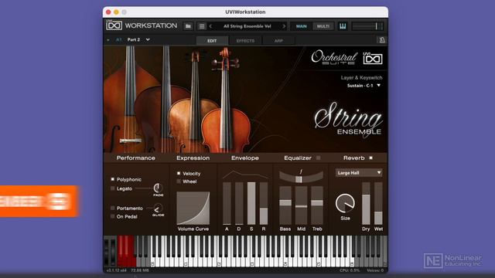Go to next preset with right arrow
Viewport: 495px width, 278px height.
coord(284,26)
